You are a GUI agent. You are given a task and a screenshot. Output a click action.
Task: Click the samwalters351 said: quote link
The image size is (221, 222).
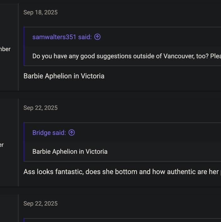[x=62, y=37]
